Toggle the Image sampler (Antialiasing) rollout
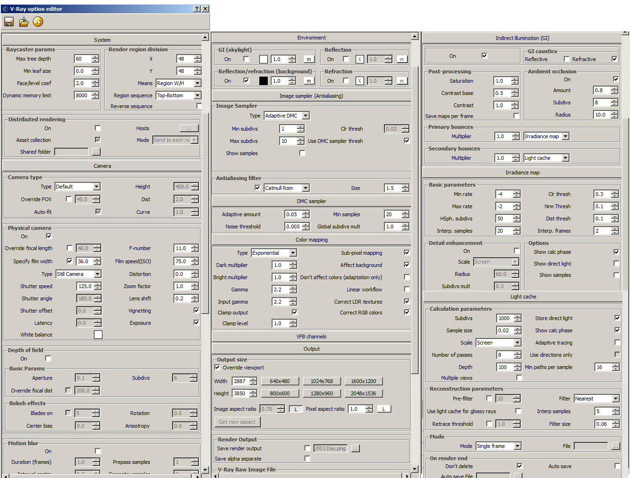This screenshot has height=478, width=630. tap(311, 96)
